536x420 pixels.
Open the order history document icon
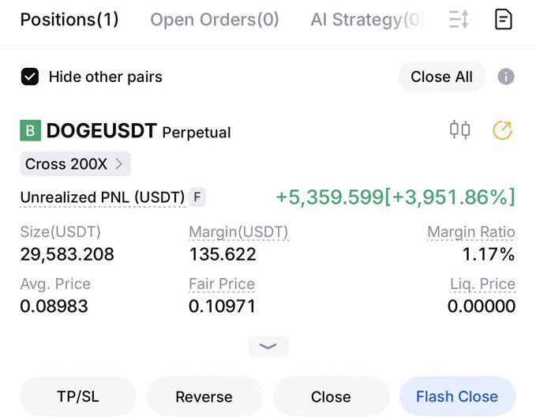pos(504,20)
